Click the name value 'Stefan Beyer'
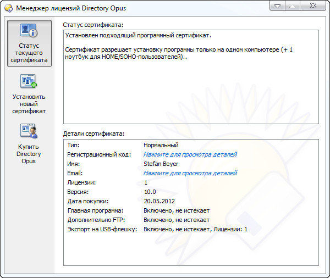The width and height of the screenshot is (330, 278). click(x=161, y=164)
